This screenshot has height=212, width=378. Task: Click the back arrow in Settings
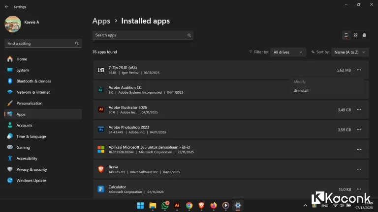(x=6, y=7)
